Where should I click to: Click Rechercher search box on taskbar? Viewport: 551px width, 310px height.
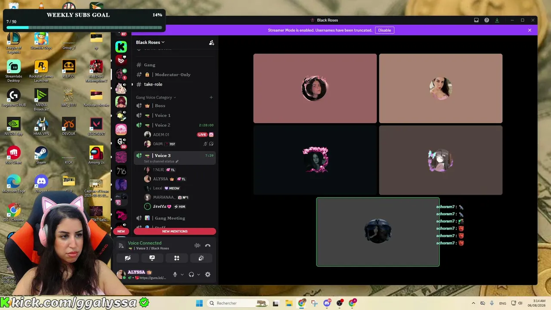(238, 303)
